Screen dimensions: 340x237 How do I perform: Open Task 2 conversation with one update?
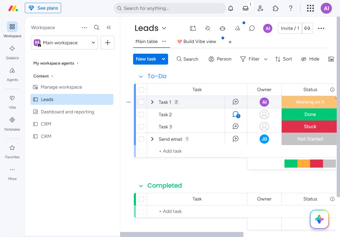(x=236, y=115)
